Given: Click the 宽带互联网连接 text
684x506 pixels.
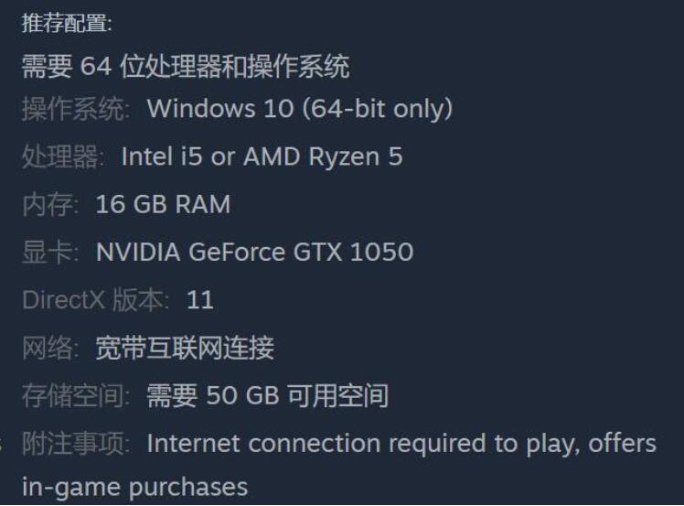Looking at the screenshot, I should click(185, 348).
